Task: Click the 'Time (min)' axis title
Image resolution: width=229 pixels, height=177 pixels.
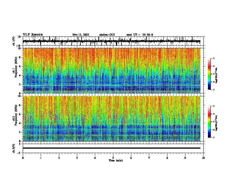Action: click(x=116, y=161)
